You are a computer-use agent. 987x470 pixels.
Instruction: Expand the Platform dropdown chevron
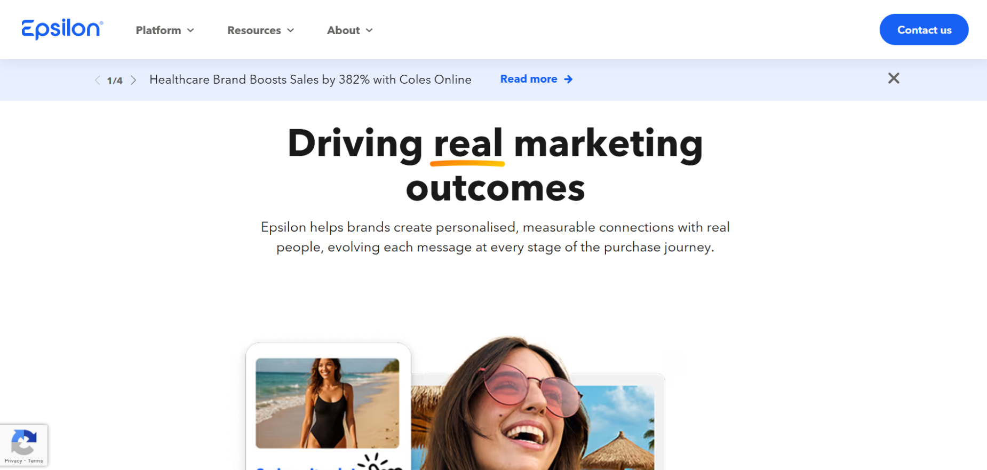[190, 30]
